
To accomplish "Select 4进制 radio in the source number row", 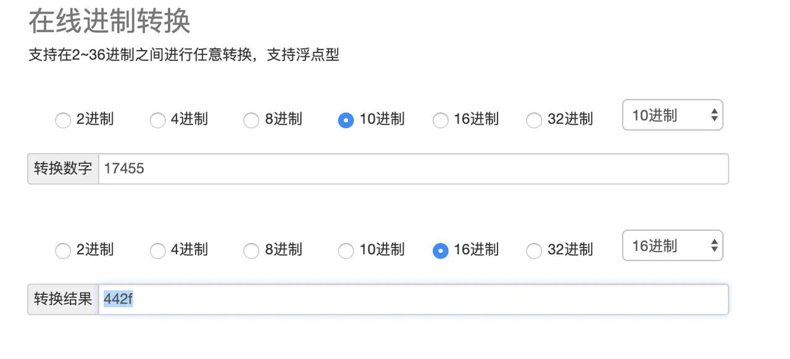I will pos(157,120).
